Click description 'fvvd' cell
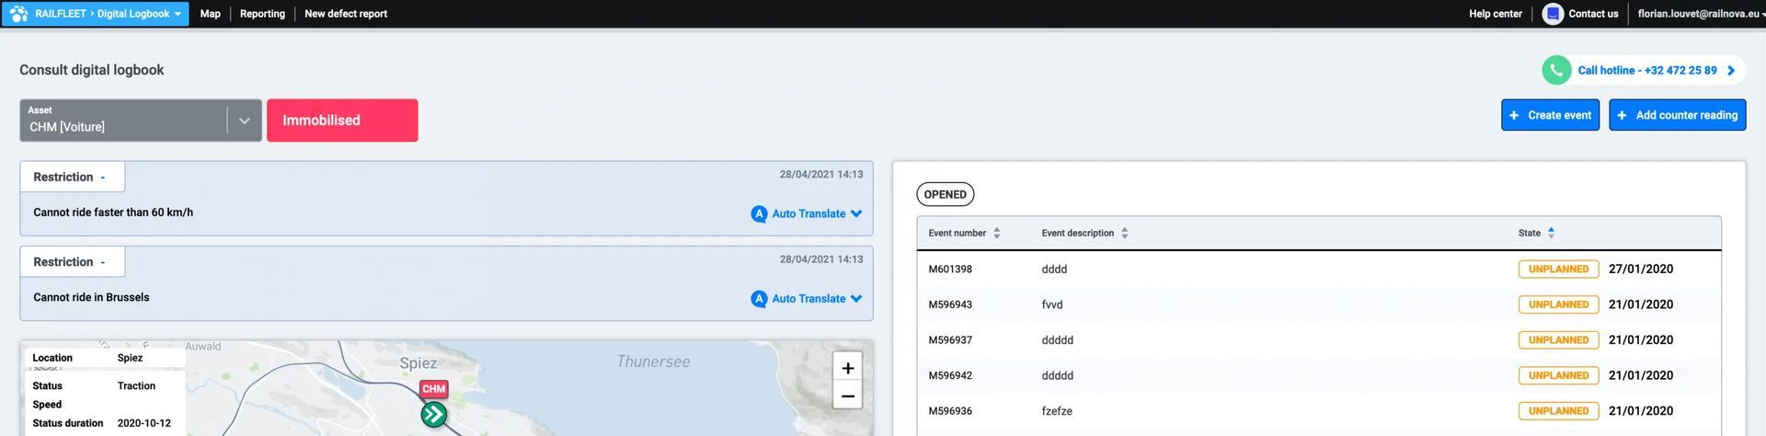 pyautogui.click(x=1052, y=304)
